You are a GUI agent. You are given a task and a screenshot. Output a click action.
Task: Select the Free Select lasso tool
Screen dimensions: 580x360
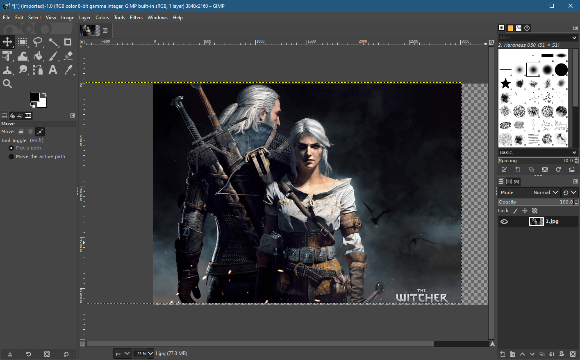tap(38, 42)
